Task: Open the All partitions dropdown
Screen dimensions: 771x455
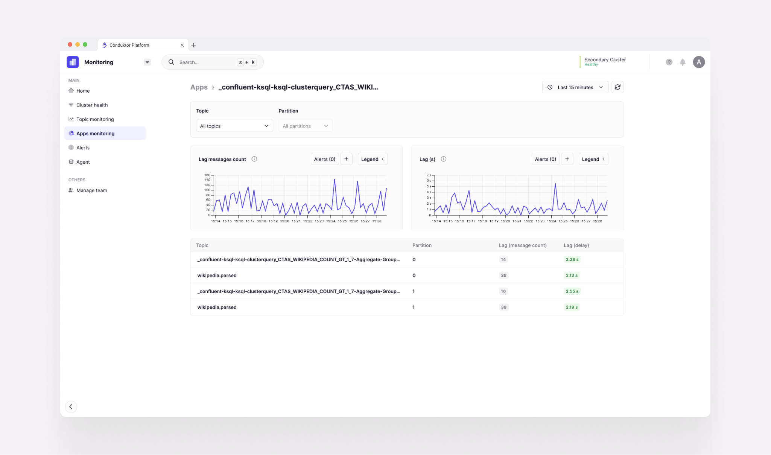Action: tap(306, 126)
